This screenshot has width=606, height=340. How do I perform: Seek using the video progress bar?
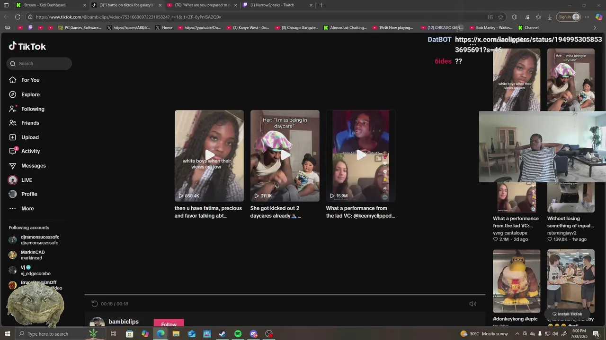[x=285, y=295]
